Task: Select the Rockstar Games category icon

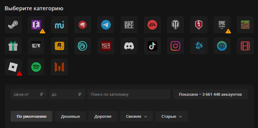Action: coord(59,46)
